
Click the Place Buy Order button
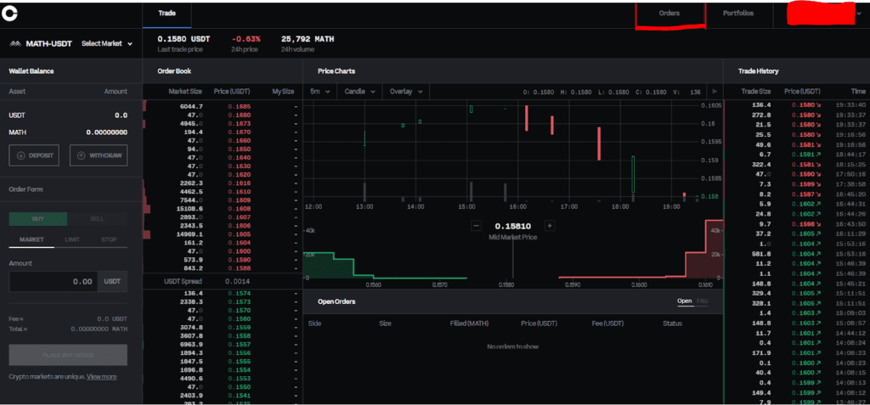click(68, 355)
